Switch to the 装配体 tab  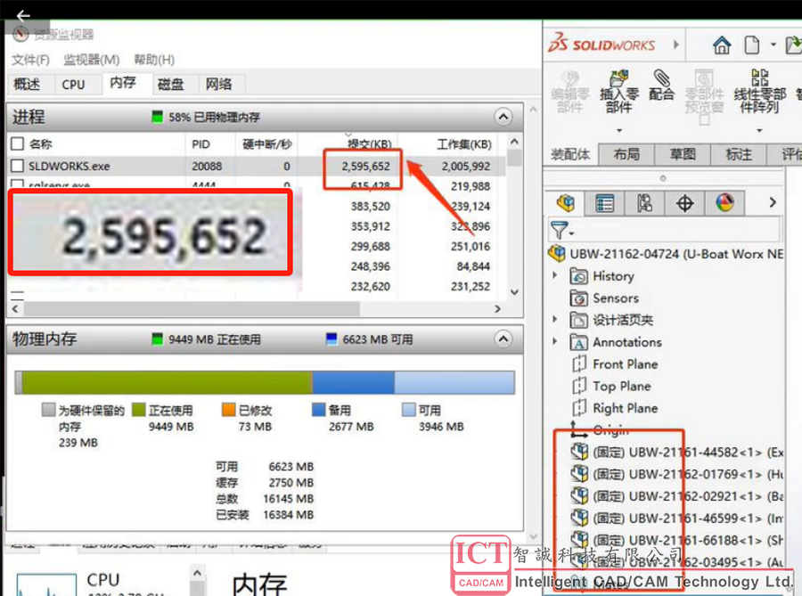pos(570,154)
